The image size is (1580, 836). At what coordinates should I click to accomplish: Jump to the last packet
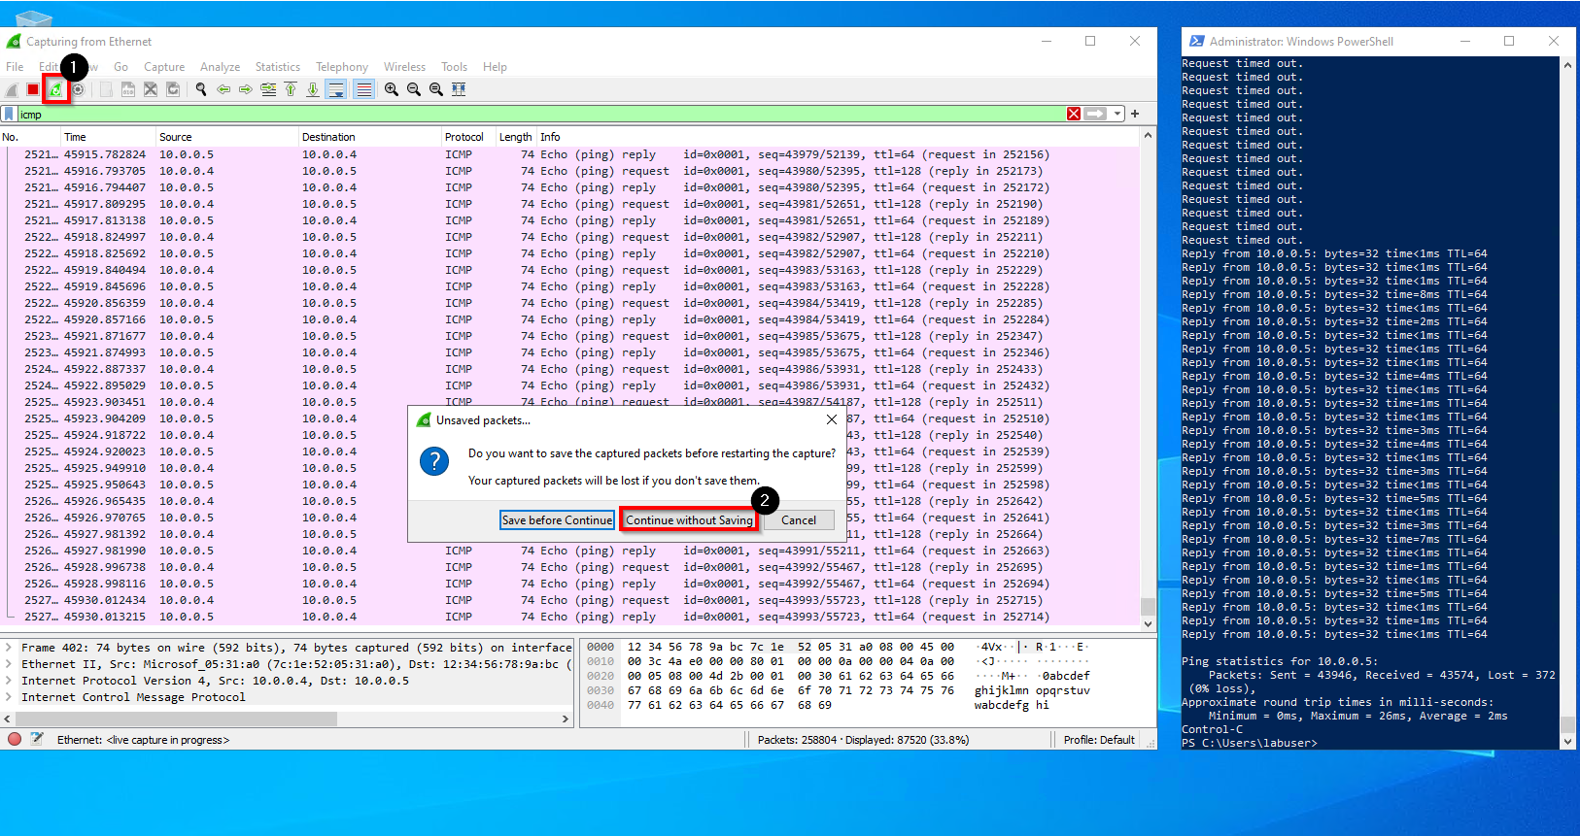pyautogui.click(x=313, y=89)
